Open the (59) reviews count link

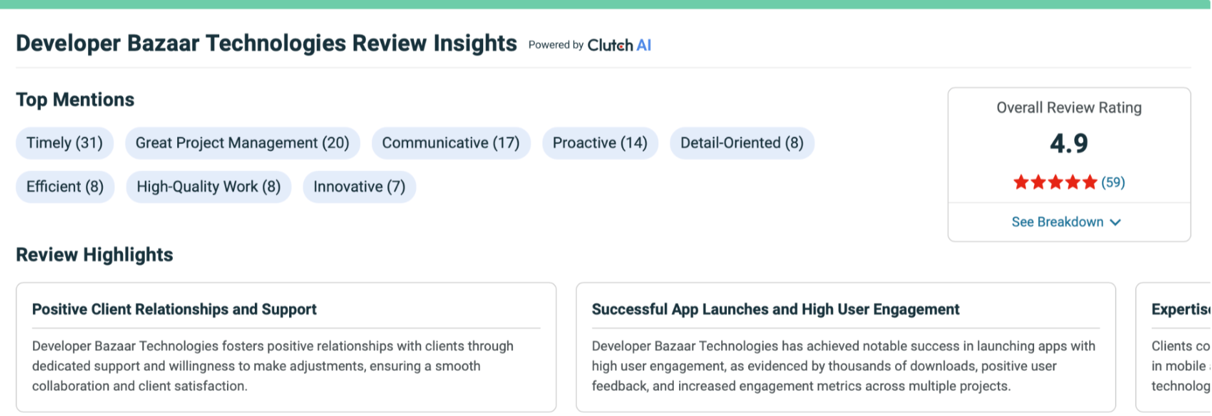[x=1113, y=183]
